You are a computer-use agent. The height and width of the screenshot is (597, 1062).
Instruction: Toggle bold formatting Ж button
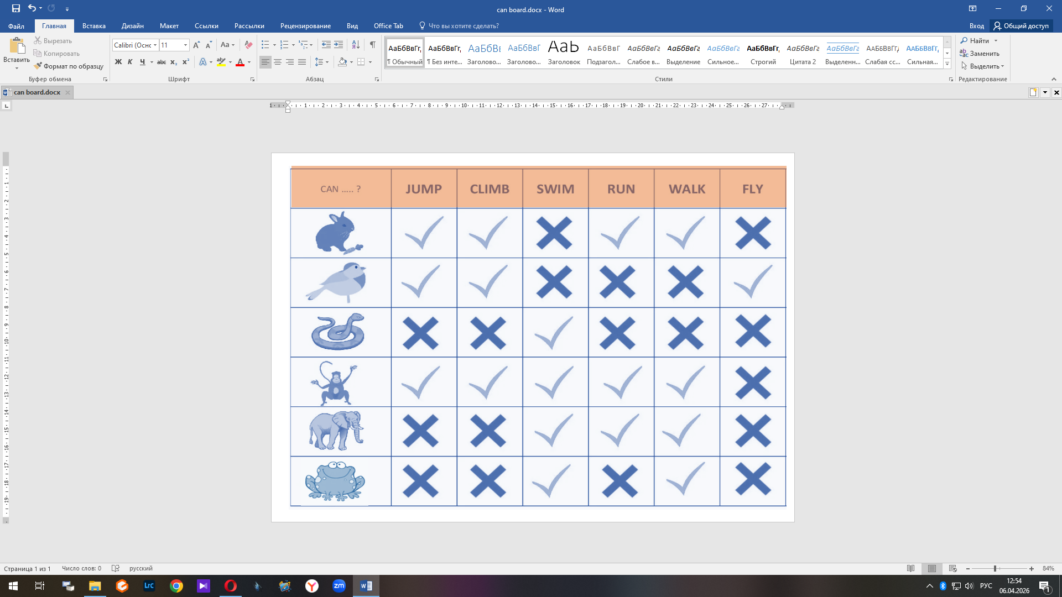click(118, 62)
